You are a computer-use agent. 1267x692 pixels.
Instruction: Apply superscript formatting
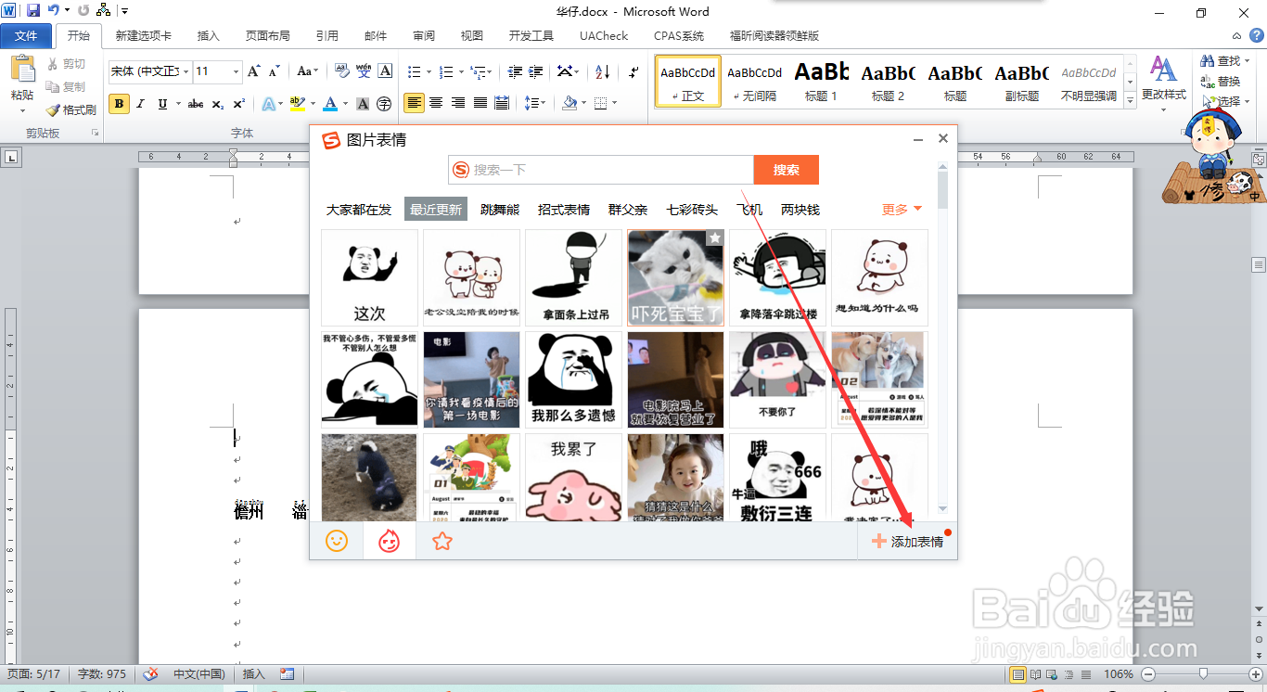point(238,104)
